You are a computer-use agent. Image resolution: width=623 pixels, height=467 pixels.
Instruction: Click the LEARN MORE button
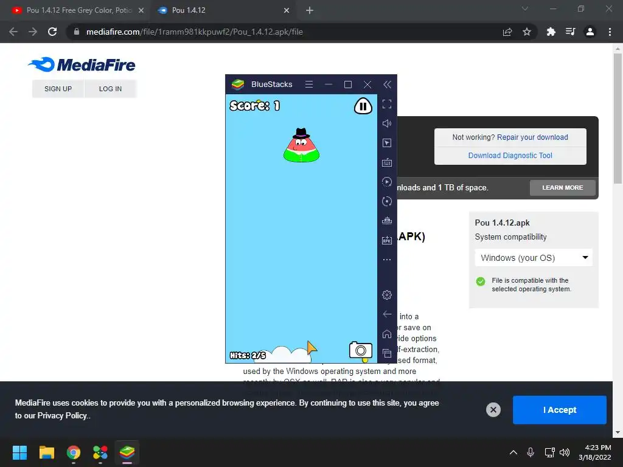562,187
